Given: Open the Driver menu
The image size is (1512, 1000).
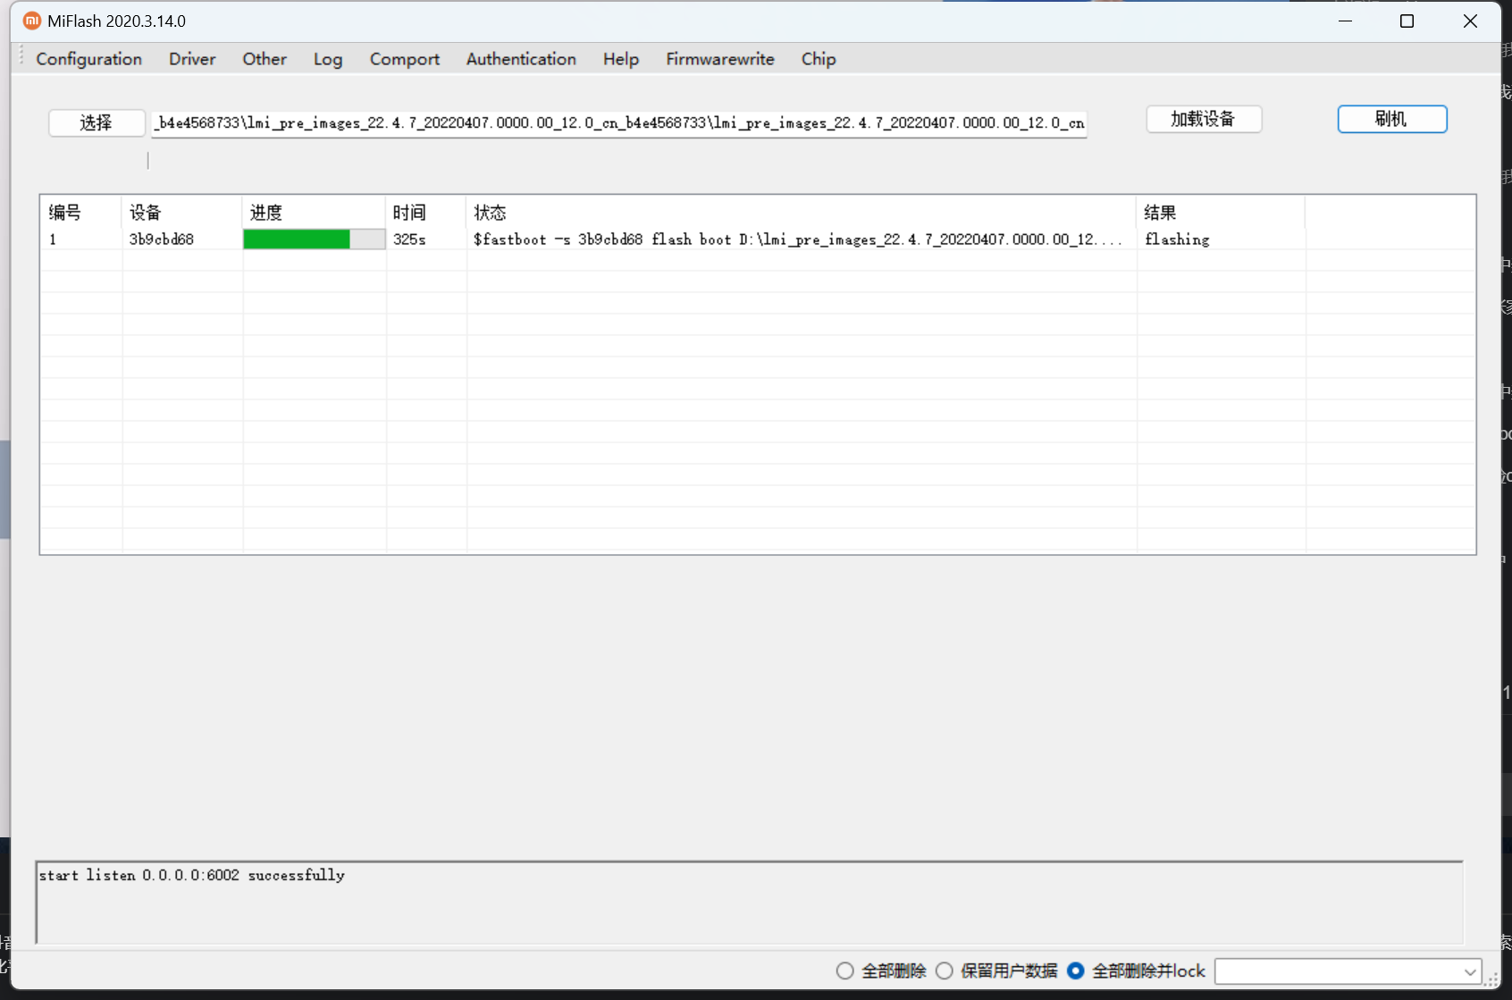Looking at the screenshot, I should point(192,59).
